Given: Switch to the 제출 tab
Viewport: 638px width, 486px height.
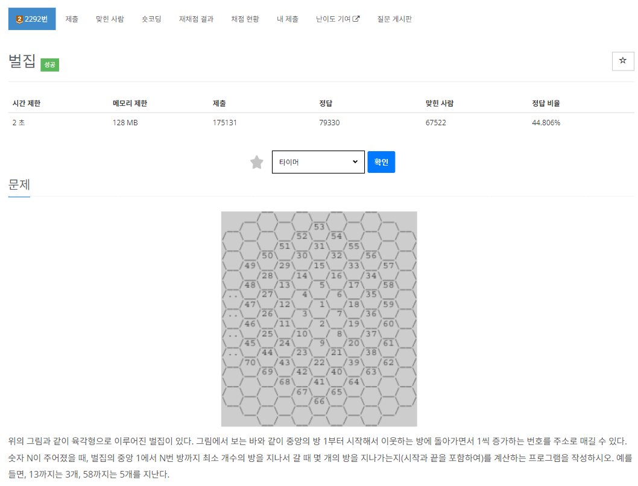Looking at the screenshot, I should click(x=72, y=18).
